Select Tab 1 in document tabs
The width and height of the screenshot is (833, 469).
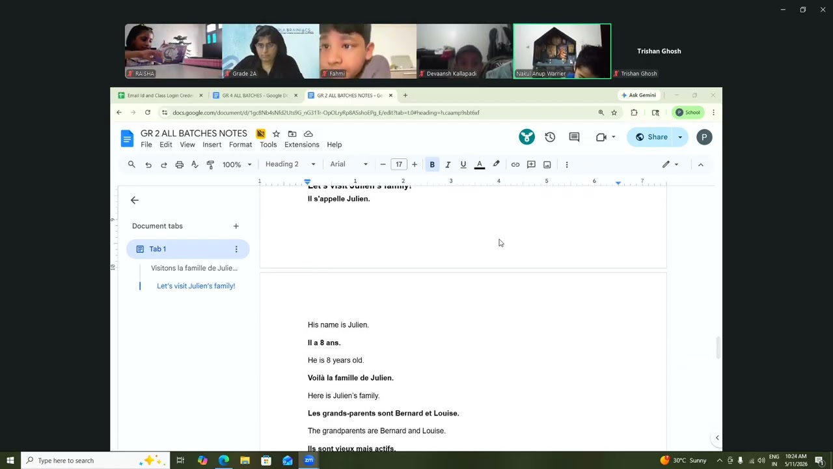pos(187,249)
